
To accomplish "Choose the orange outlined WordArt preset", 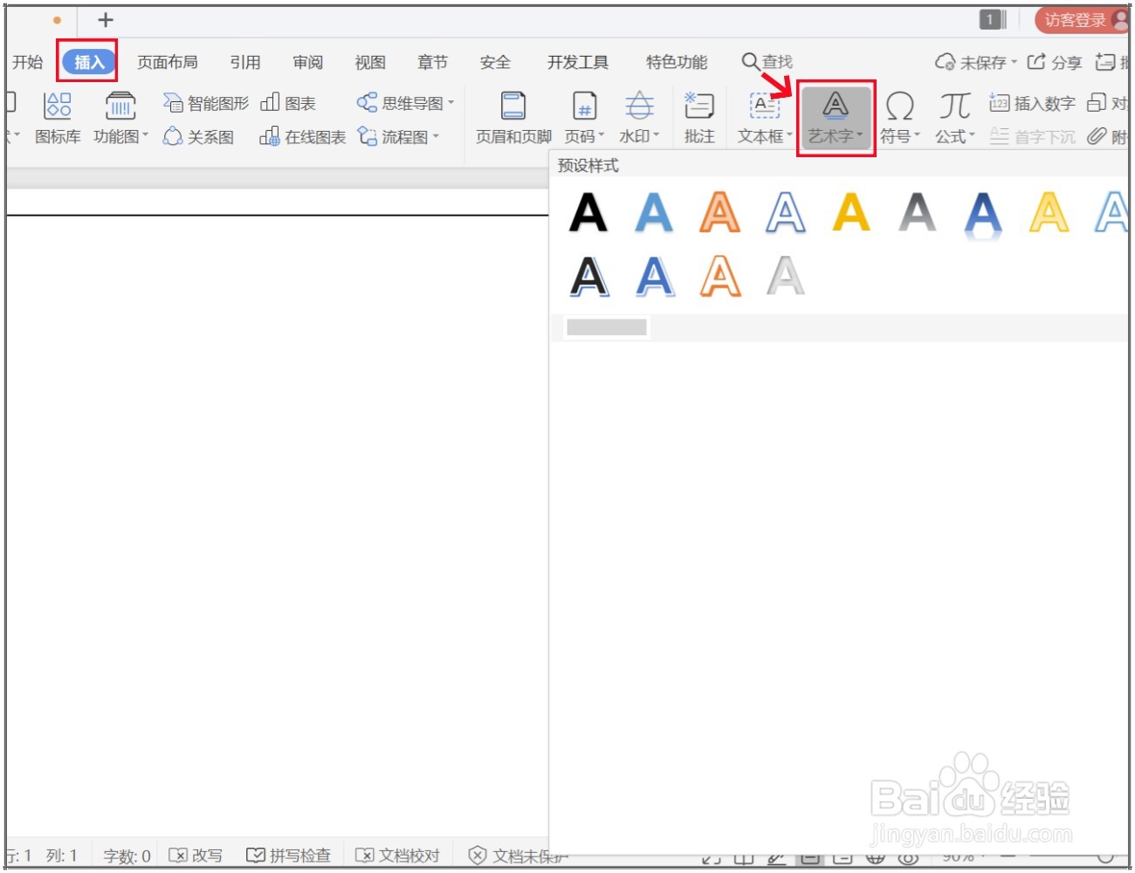I will (719, 212).
